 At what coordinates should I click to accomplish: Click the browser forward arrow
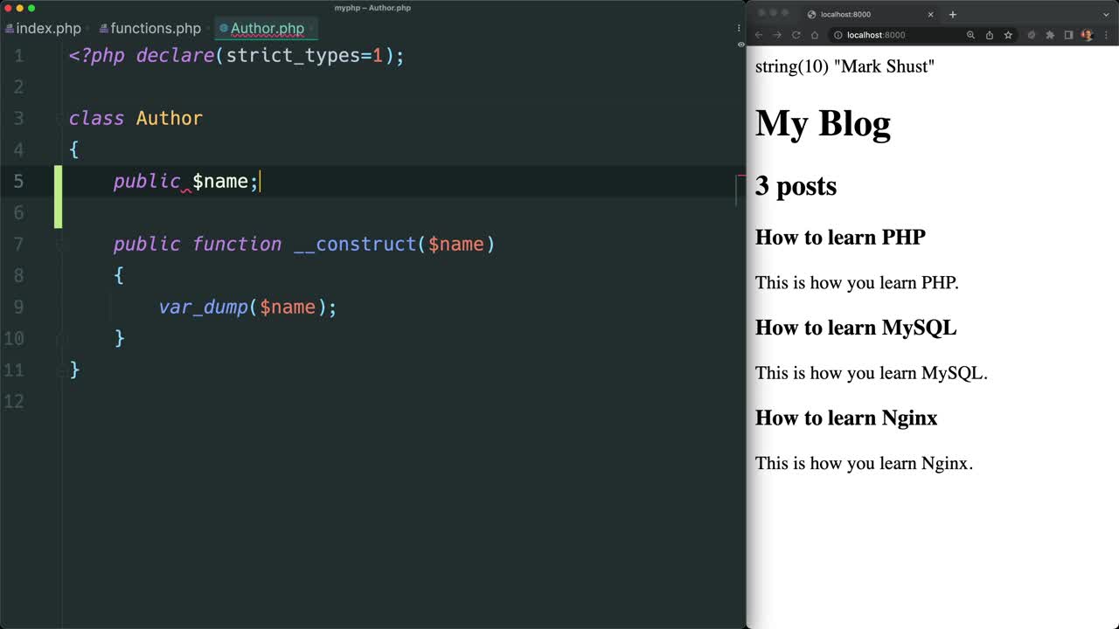pyautogui.click(x=777, y=35)
